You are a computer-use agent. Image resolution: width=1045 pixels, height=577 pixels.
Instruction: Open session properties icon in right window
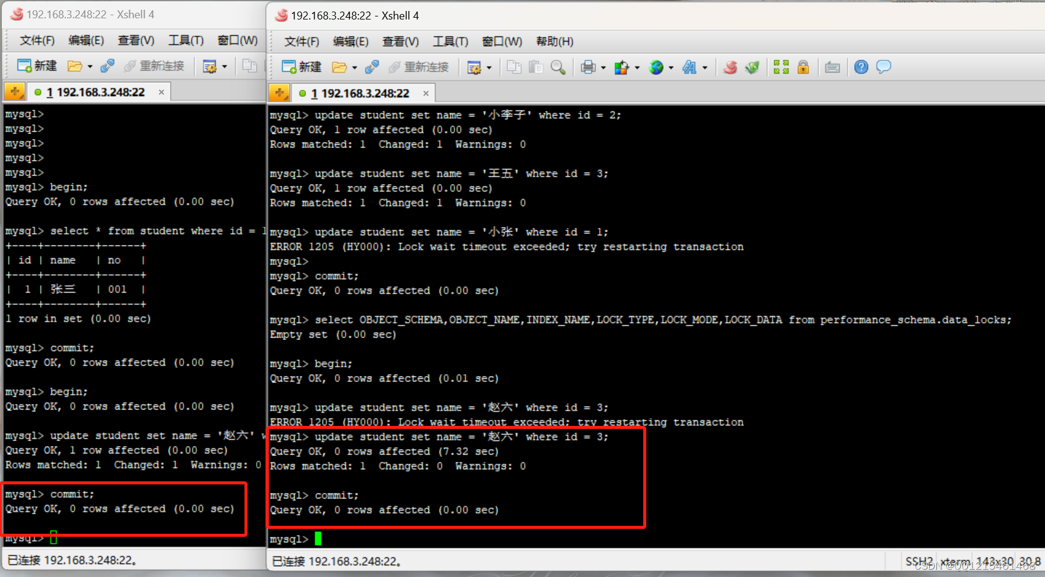point(474,67)
